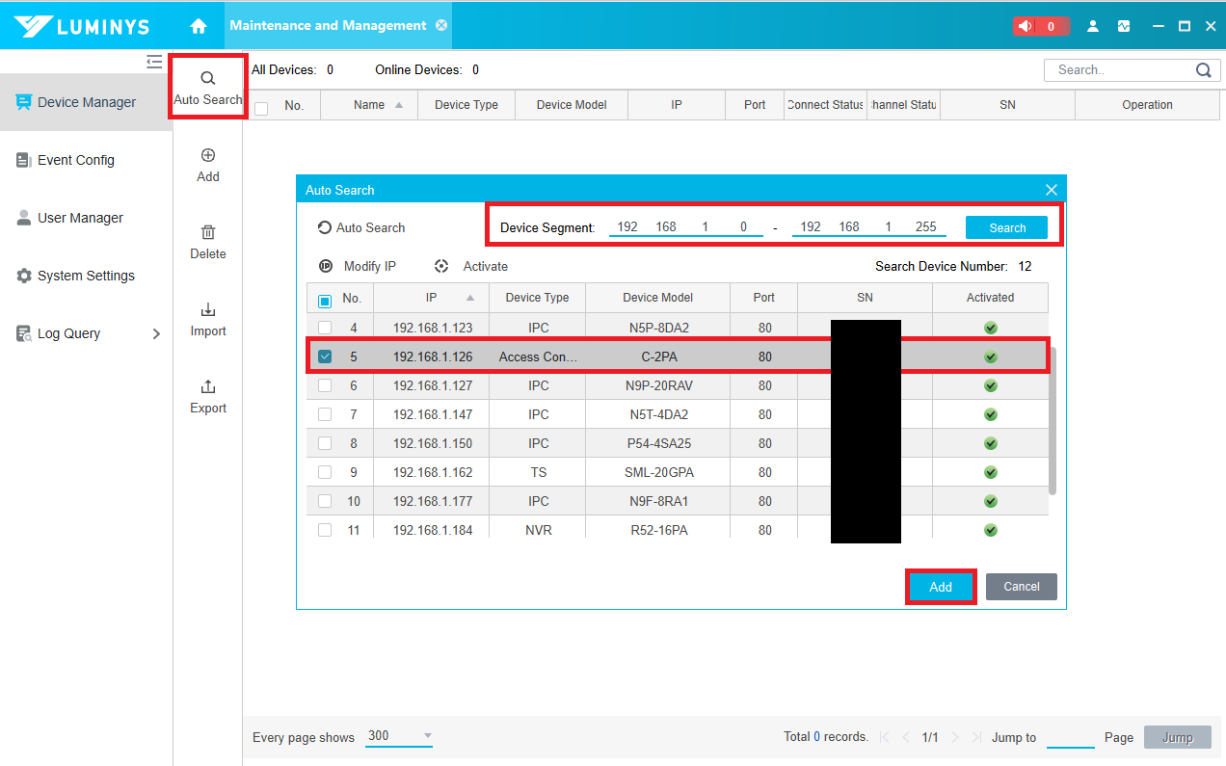Viewport: 1226px width, 766px height.
Task: Click the Home icon in top bar
Action: point(199,26)
